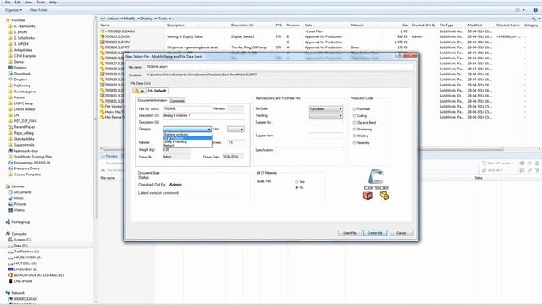The width and height of the screenshot is (542, 305).
Task: Choose Stainless products from Category list
Action: coord(187,135)
